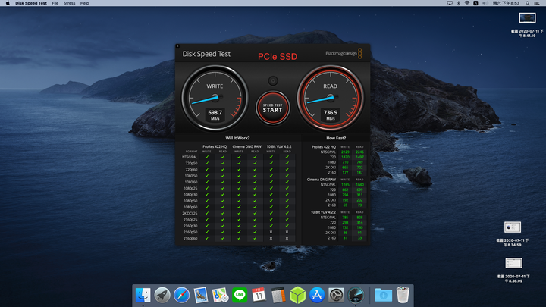Click the AirPlay display icon in menu bar

pyautogui.click(x=450, y=3)
